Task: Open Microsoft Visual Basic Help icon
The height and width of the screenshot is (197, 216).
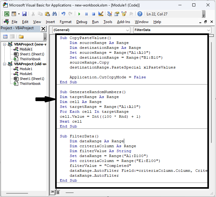Action: tap(140, 14)
